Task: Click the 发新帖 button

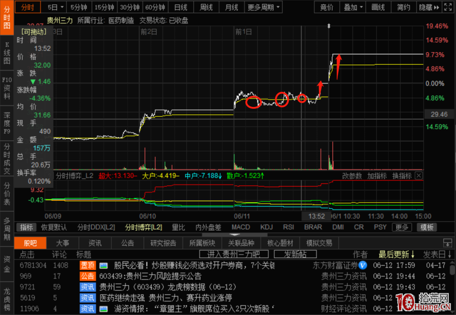Action: click(295, 254)
